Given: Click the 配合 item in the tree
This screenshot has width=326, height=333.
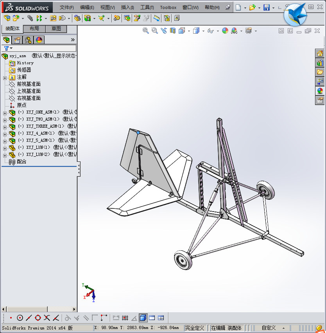Looking at the screenshot, I should (21, 162).
